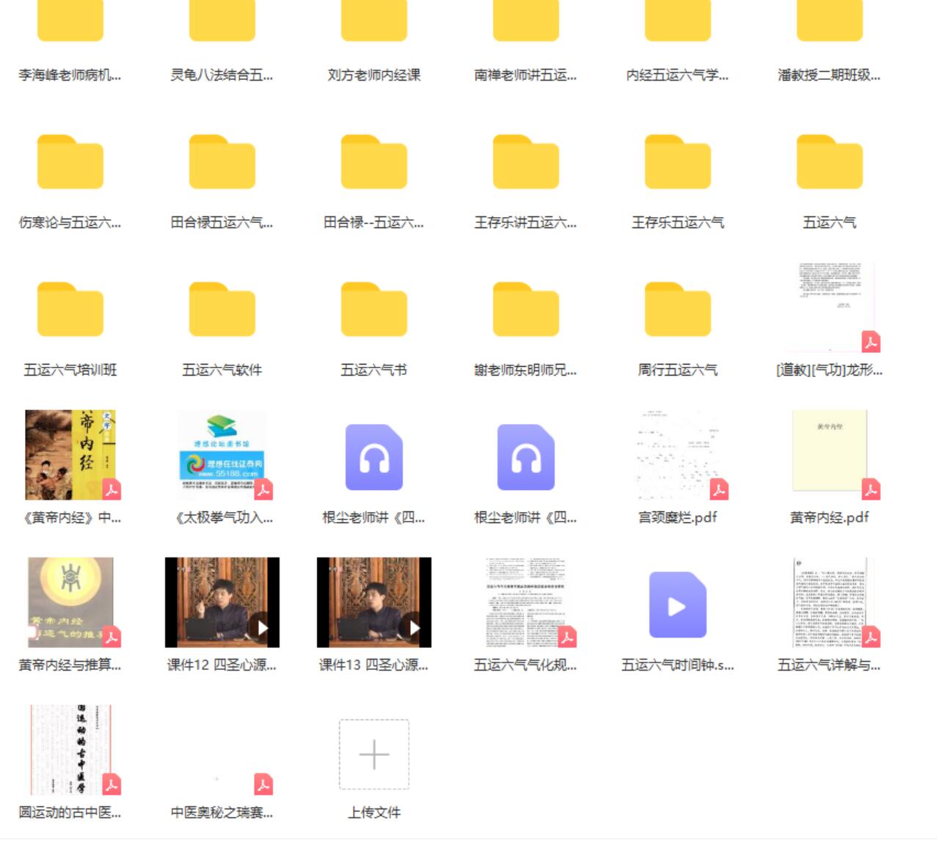Open the 王存乐五运六气 folder
The image size is (937, 848).
(677, 163)
